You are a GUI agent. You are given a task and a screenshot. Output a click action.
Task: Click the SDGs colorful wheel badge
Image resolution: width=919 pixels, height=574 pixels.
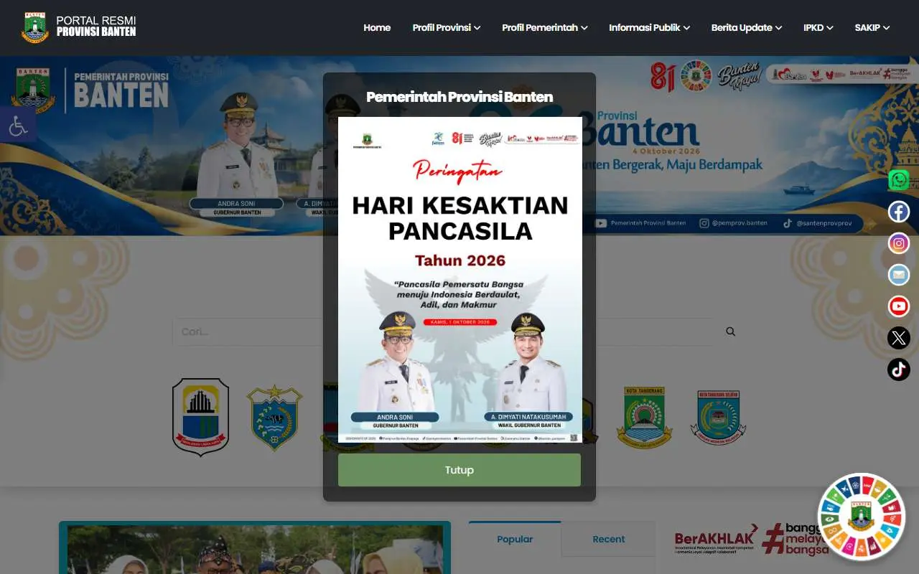[861, 517]
